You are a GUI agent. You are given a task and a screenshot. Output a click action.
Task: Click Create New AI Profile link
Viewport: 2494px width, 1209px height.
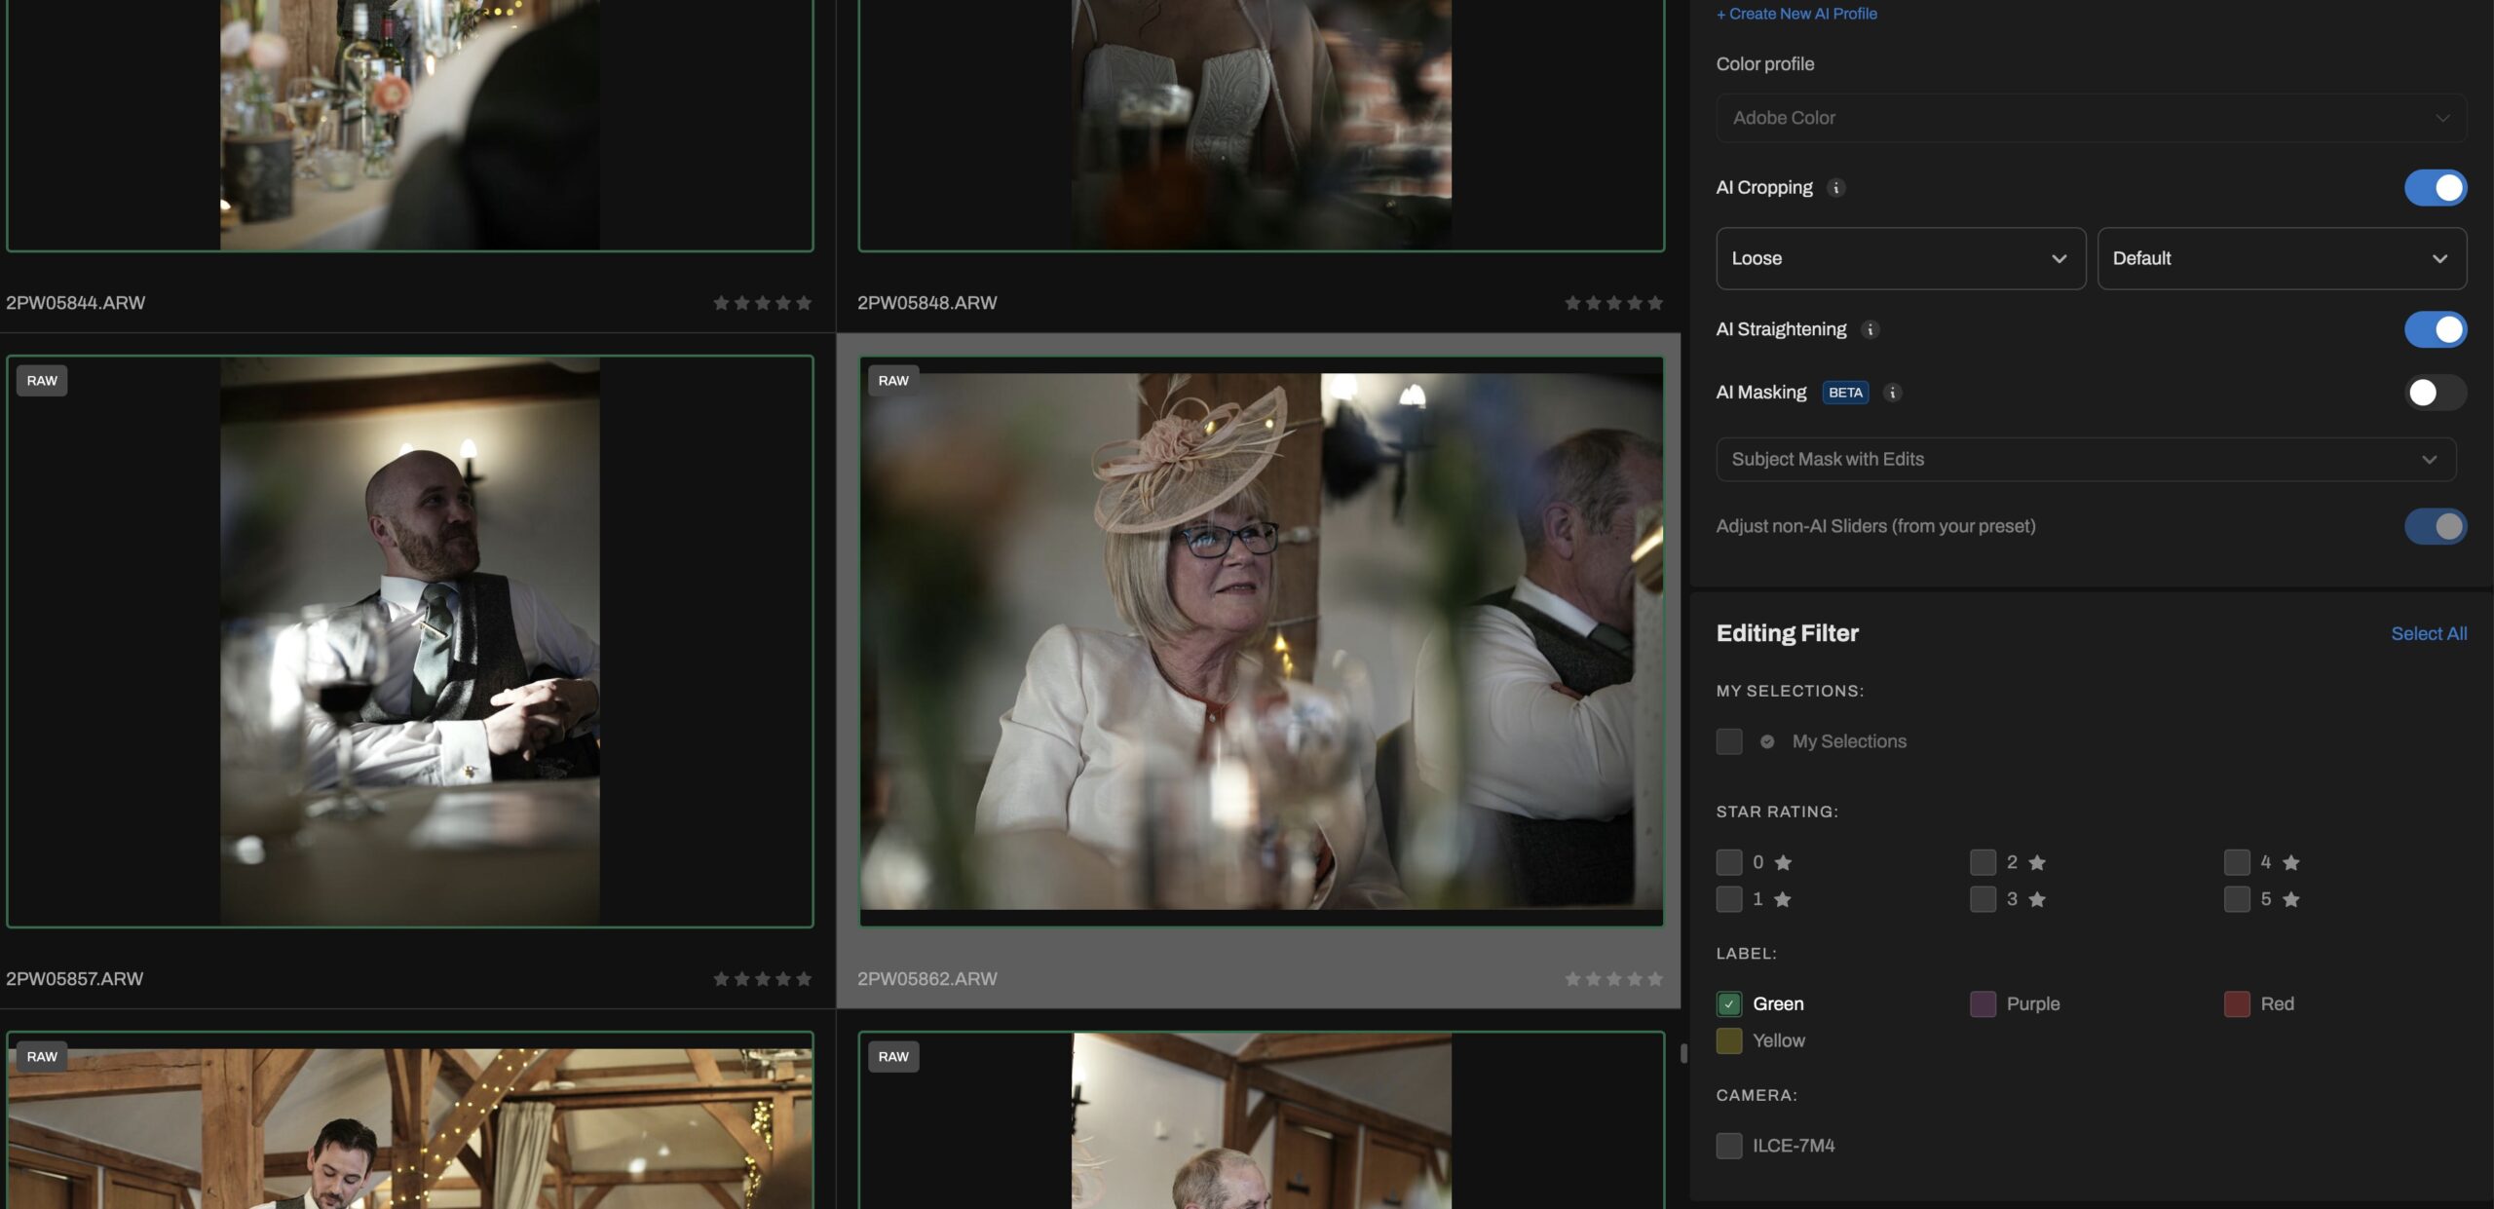click(x=1796, y=14)
